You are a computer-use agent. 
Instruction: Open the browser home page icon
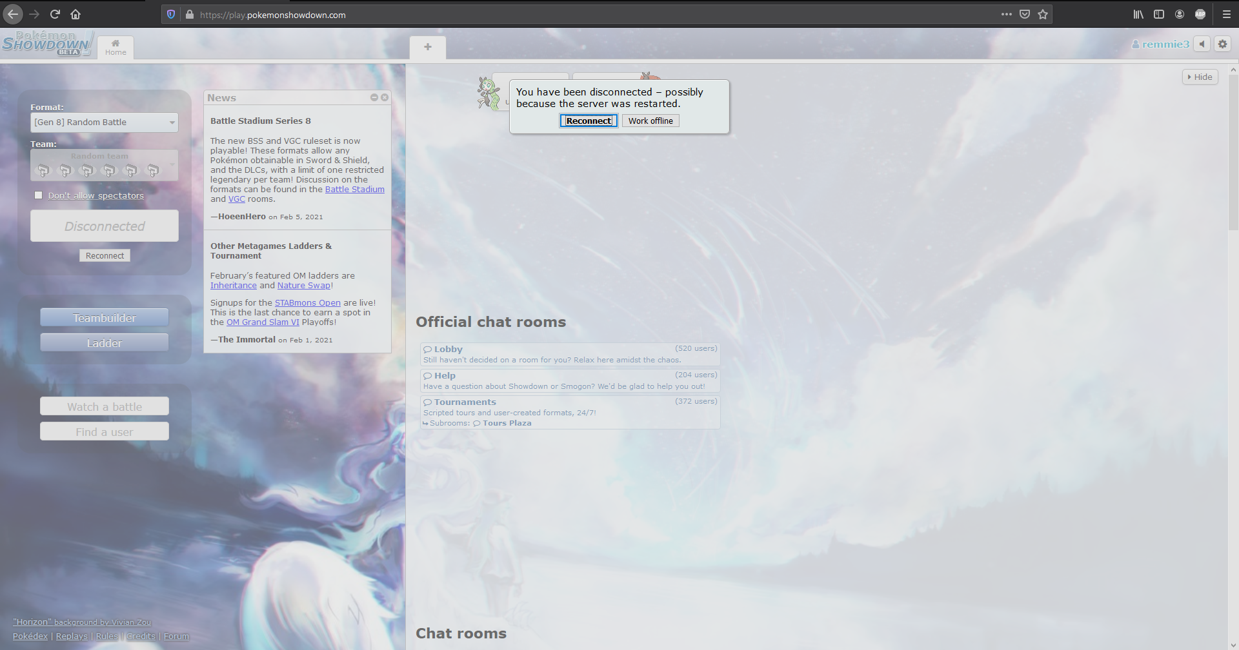[x=76, y=14]
